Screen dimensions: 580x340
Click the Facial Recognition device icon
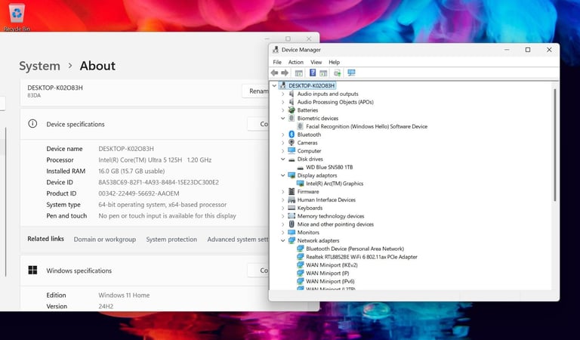point(301,126)
